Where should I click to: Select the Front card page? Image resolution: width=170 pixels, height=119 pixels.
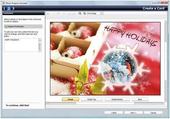point(70,99)
